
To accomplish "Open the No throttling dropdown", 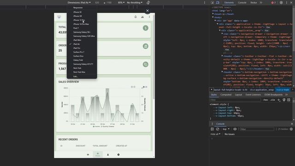I will 135,3.
